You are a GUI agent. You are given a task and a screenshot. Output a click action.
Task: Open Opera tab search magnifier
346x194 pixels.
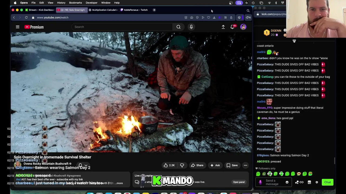(x=248, y=11)
